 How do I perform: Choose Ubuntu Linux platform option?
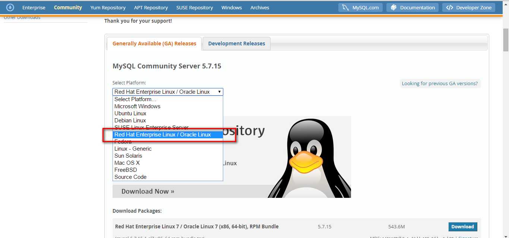(x=168, y=113)
